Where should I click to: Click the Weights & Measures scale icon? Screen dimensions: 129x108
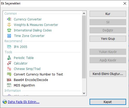point(9,25)
